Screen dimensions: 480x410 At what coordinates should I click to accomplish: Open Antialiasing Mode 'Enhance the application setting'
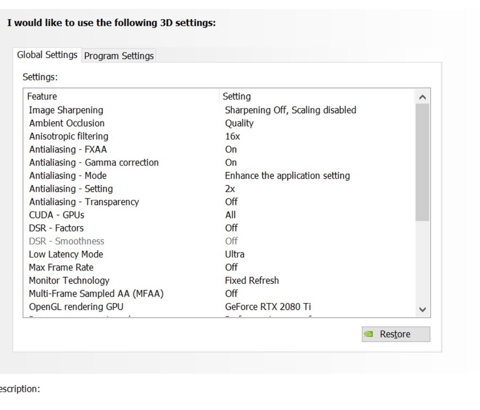[x=287, y=175]
